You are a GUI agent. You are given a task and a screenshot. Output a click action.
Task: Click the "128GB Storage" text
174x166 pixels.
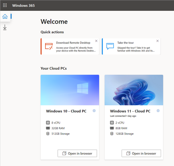tap(124, 134)
